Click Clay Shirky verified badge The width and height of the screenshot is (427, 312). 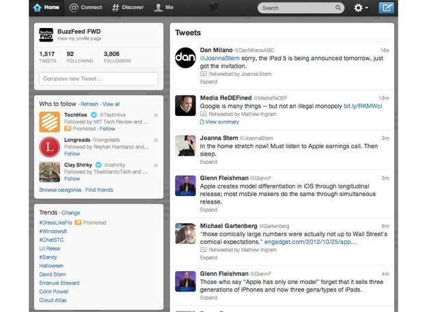tap(98, 165)
